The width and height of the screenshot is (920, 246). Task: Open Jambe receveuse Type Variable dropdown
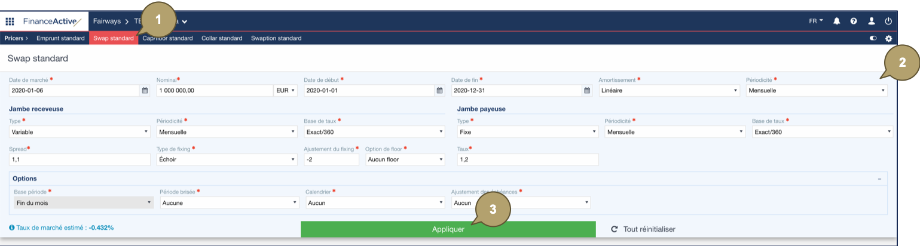[x=80, y=131]
